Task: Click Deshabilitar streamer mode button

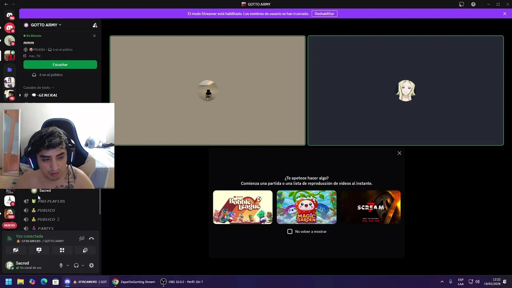Action: click(324, 14)
